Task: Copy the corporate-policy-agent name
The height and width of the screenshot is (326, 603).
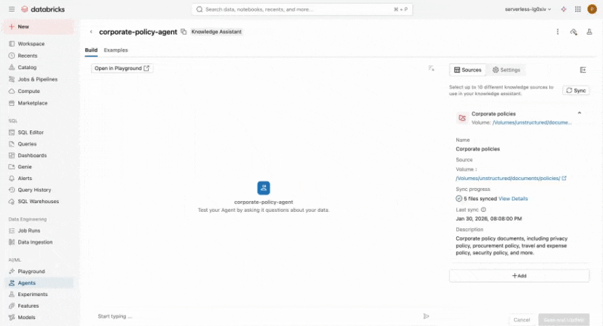Action: point(184,32)
